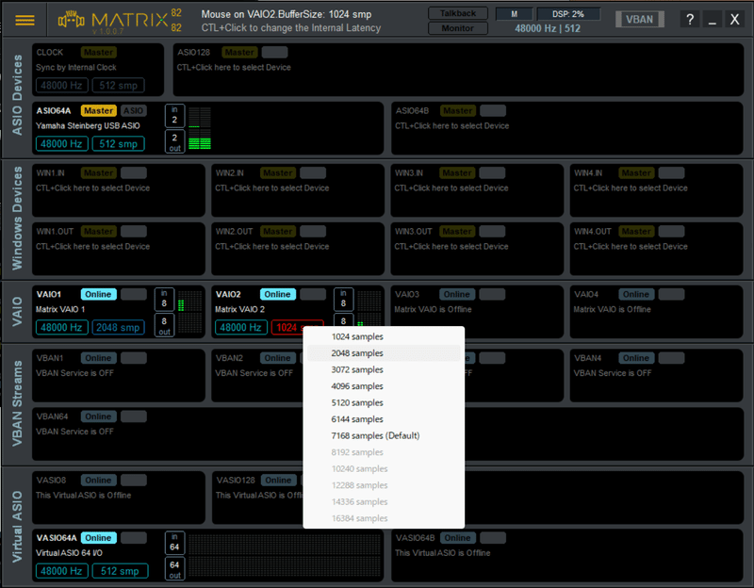Toggle the ASIO64B Master badge
754x588 pixels.
(x=457, y=110)
